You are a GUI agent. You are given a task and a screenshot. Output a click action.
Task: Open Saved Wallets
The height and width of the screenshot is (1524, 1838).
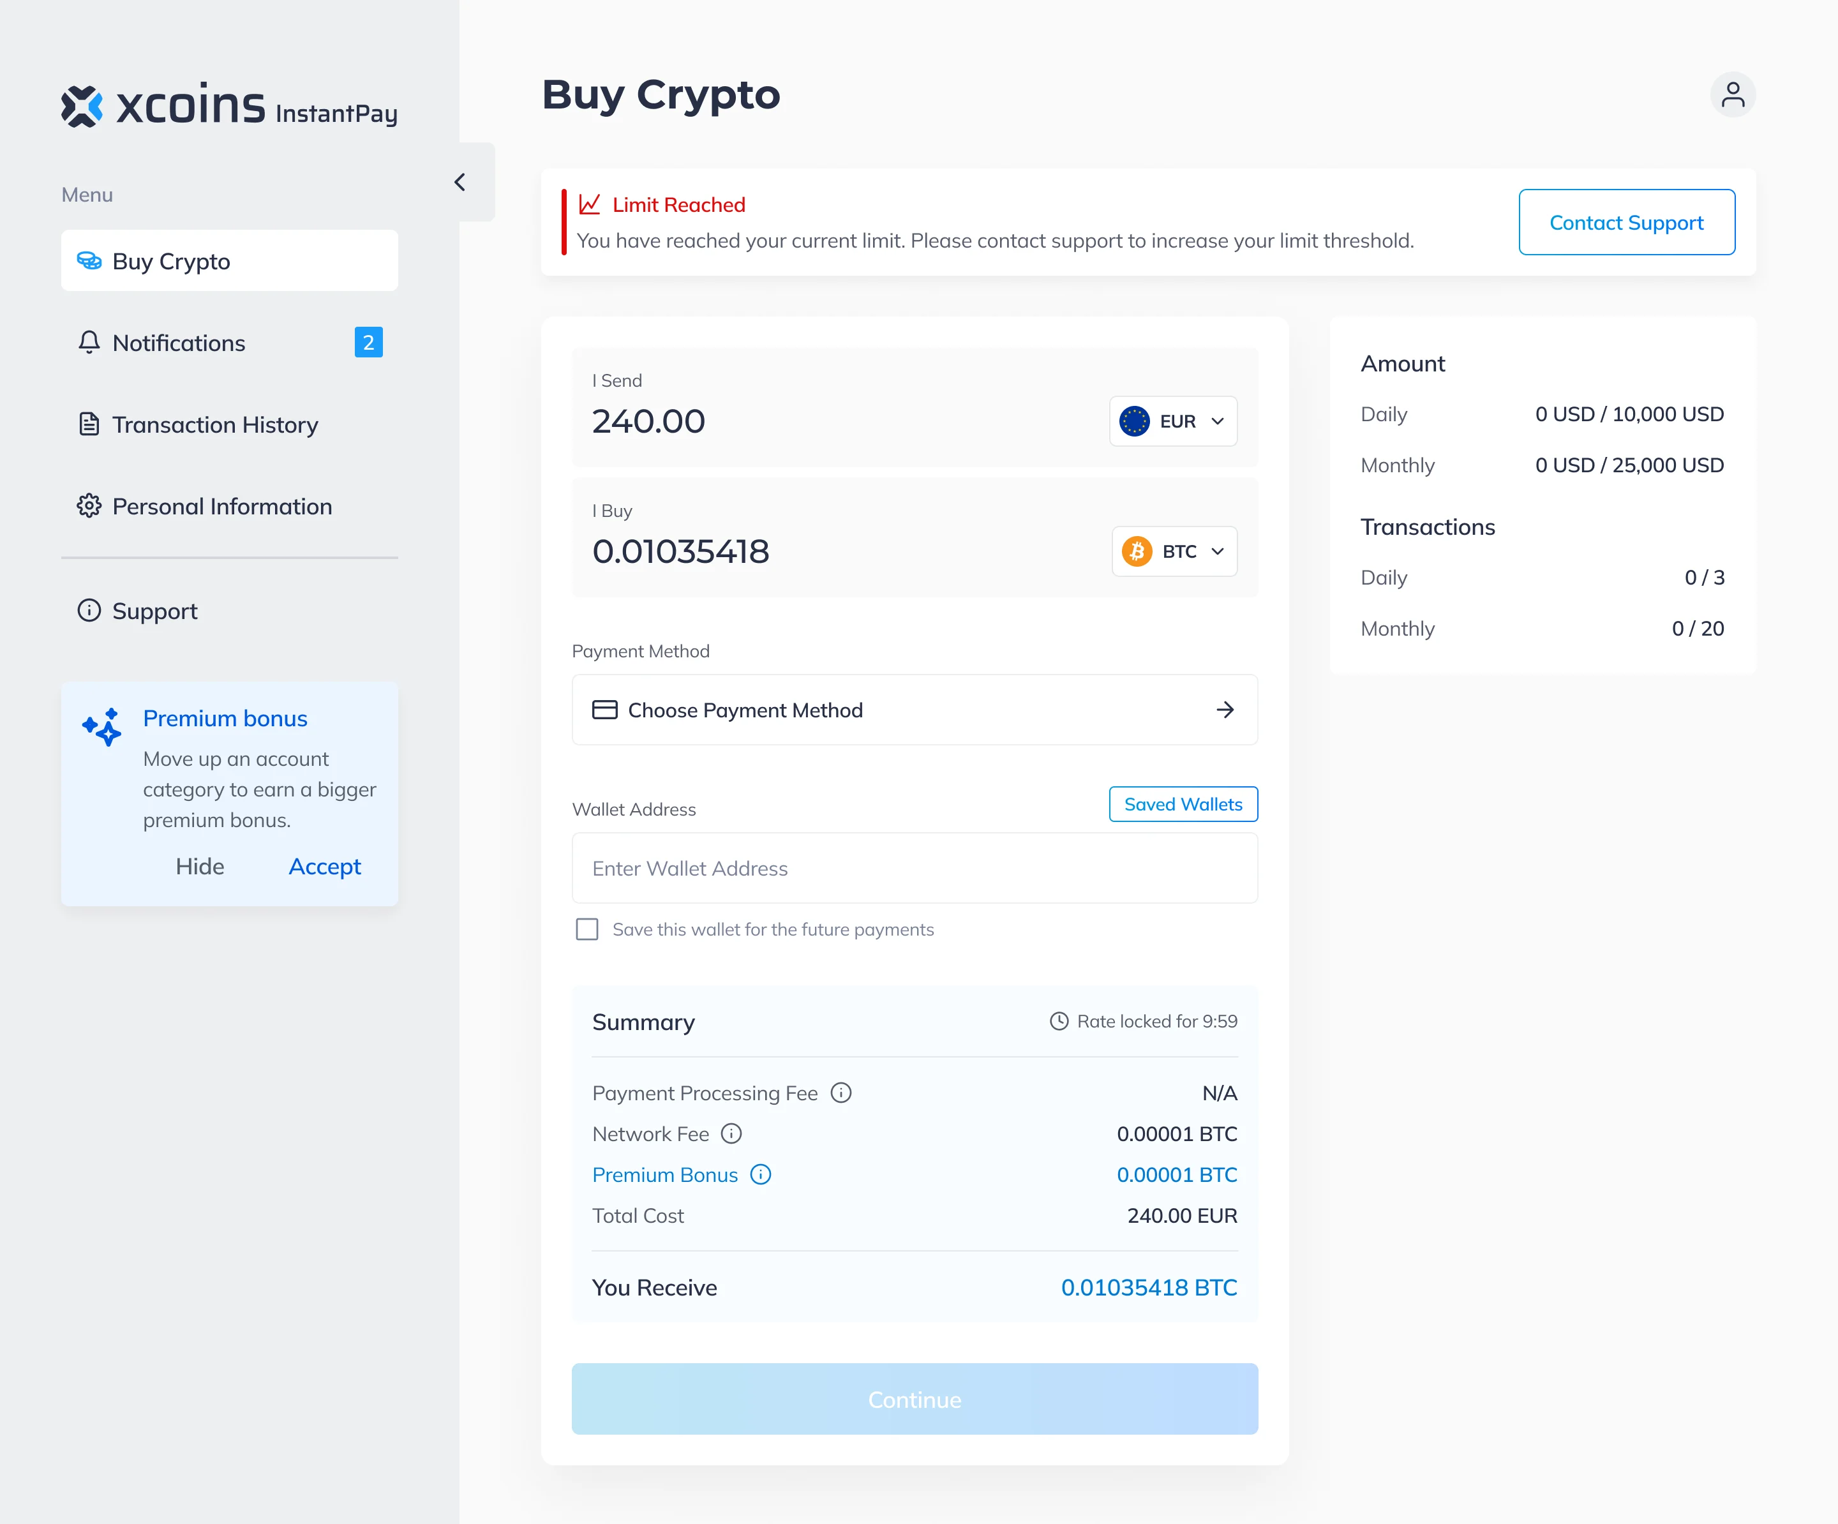pyautogui.click(x=1183, y=805)
